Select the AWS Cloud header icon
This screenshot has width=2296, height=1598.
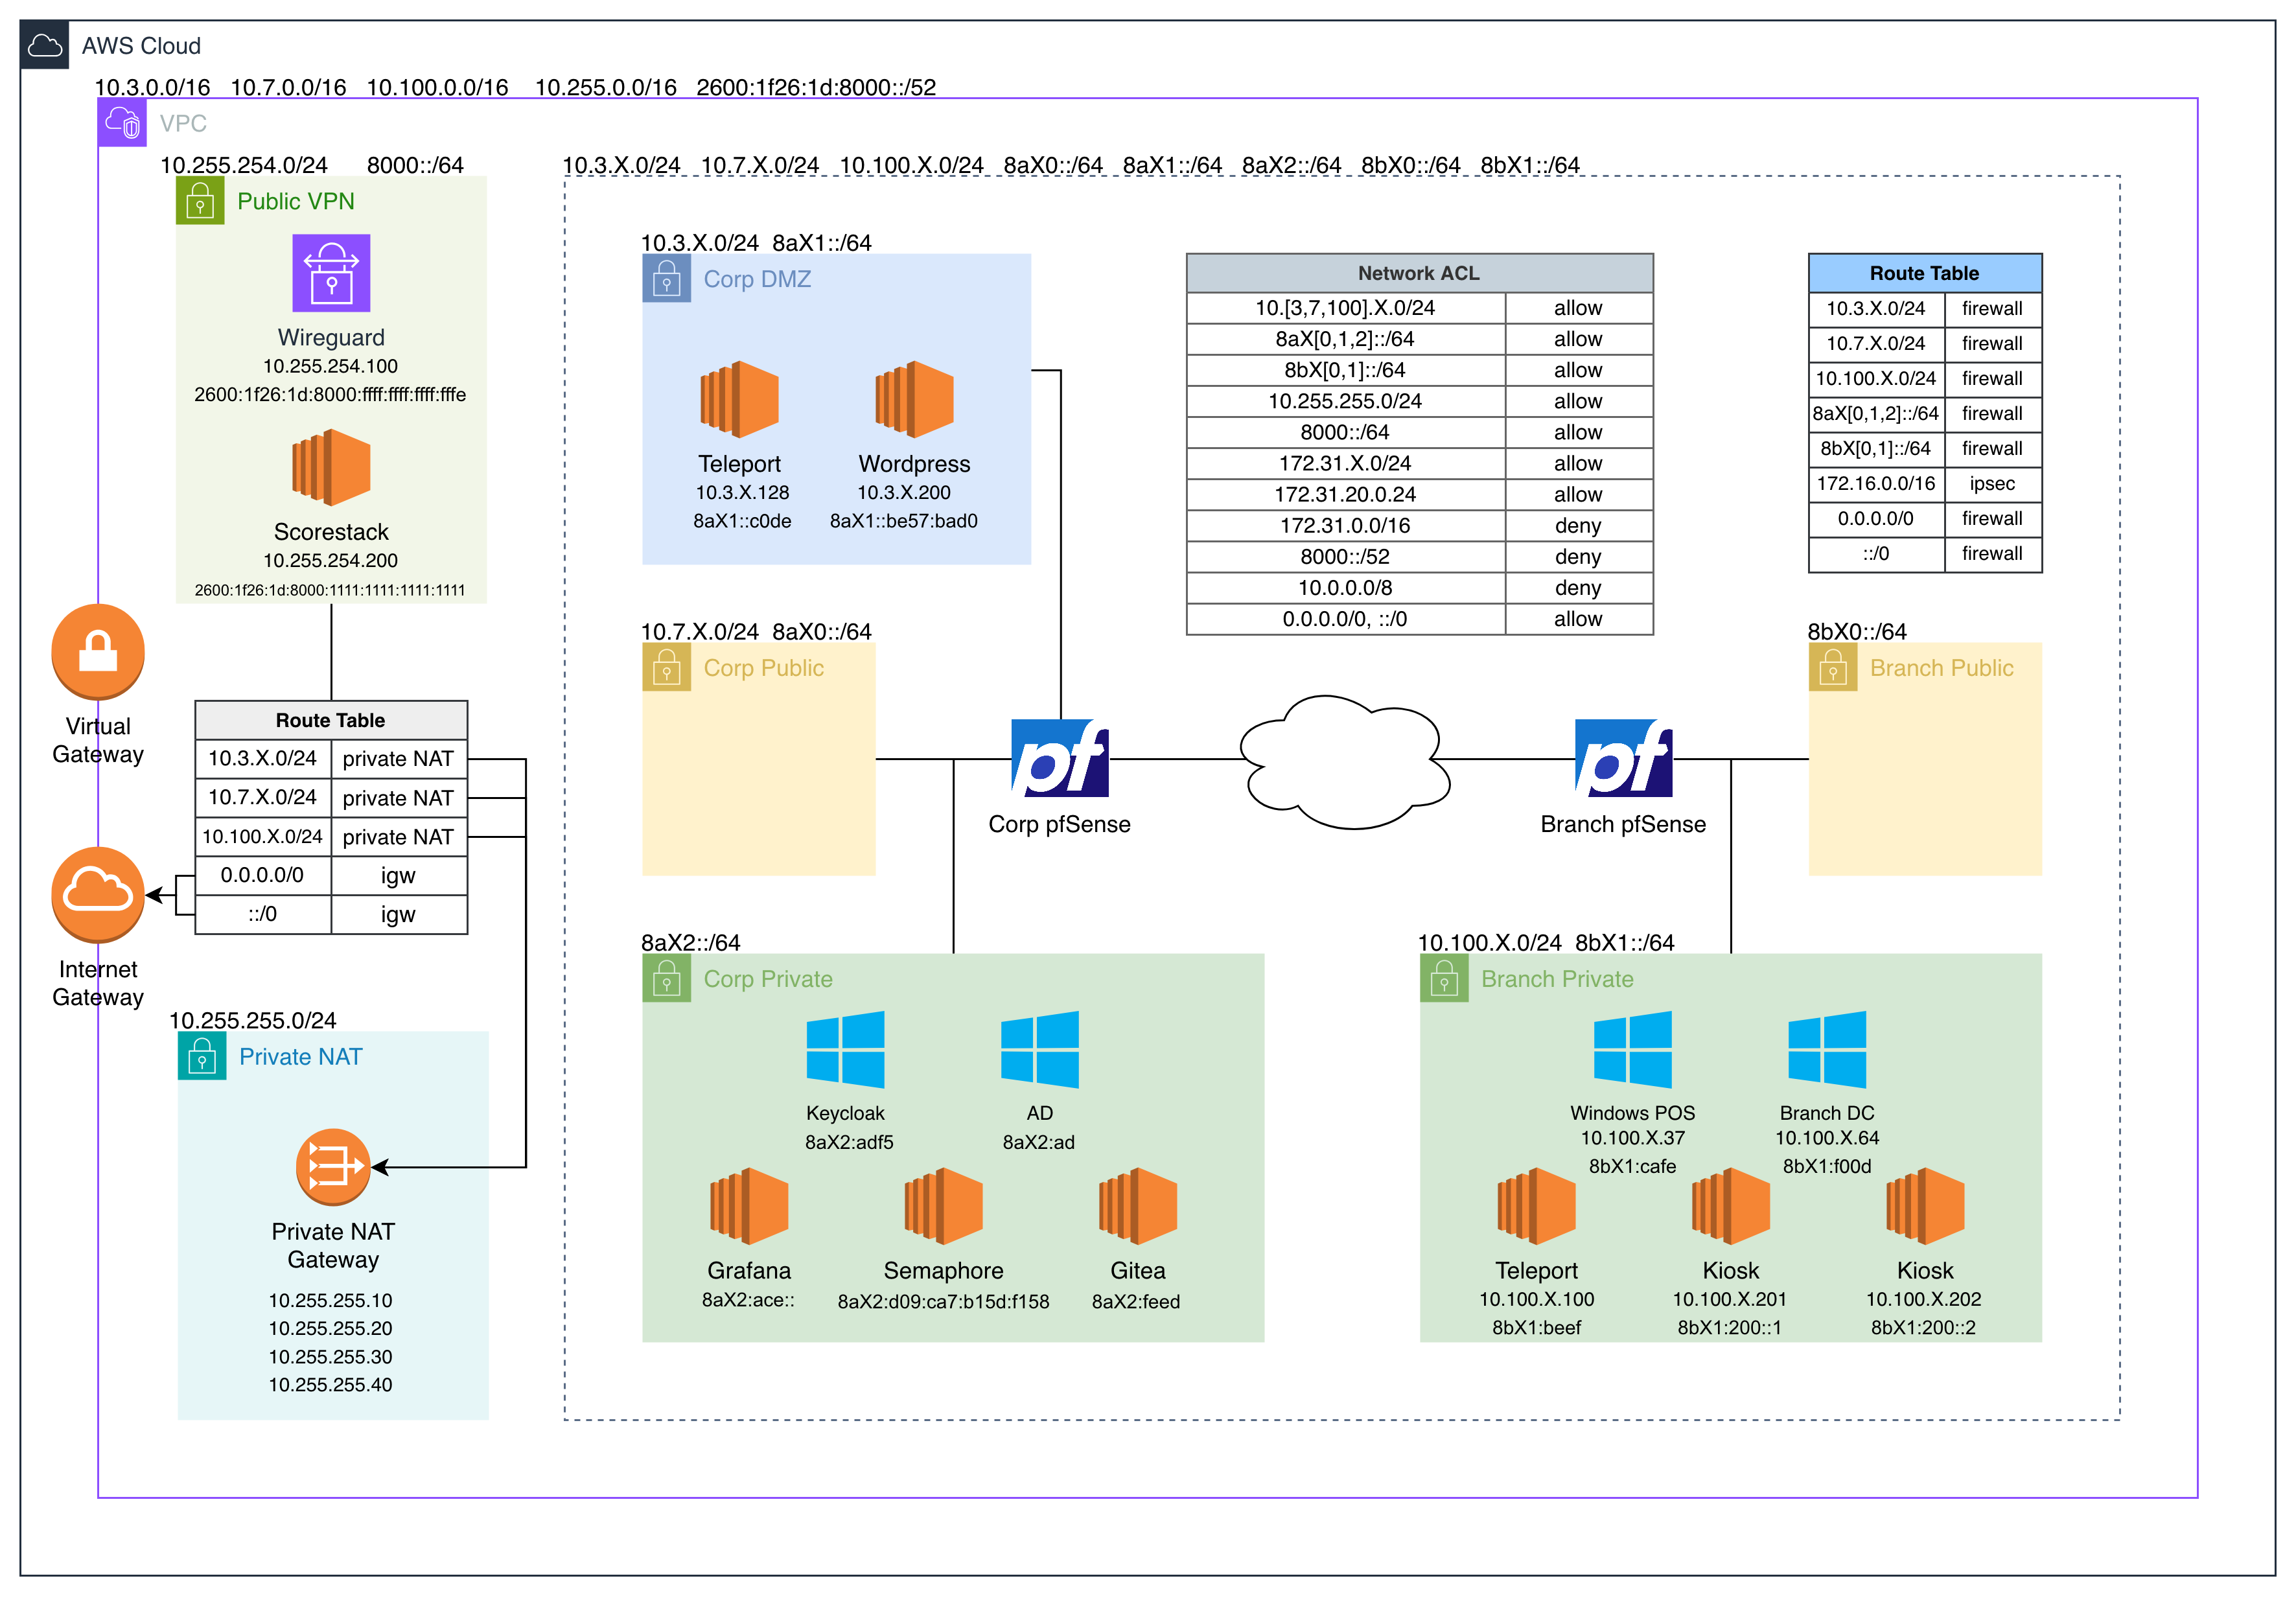pos(45,45)
